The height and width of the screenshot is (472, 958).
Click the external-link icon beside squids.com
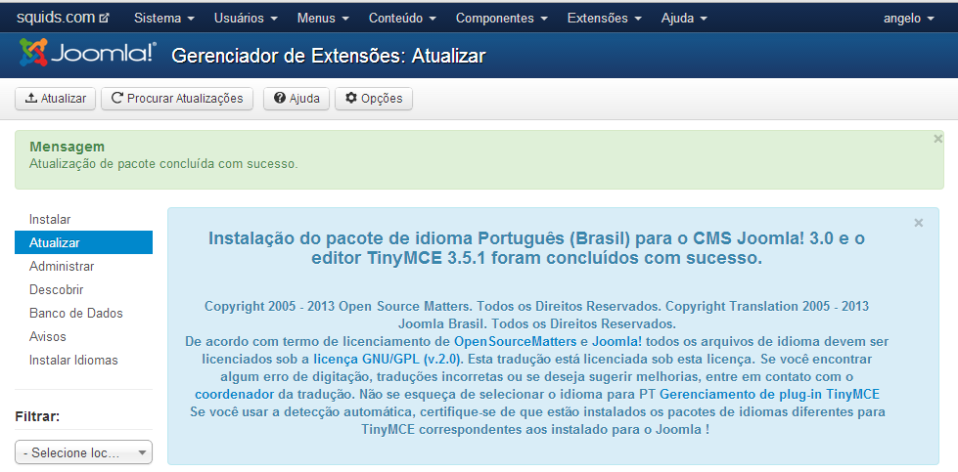pyautogui.click(x=104, y=19)
